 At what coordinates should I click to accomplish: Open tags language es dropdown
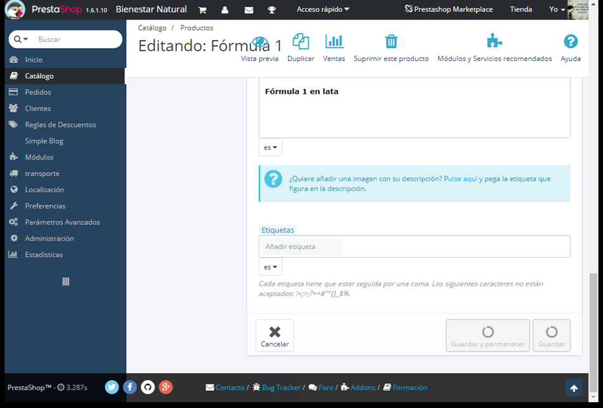[x=270, y=267]
